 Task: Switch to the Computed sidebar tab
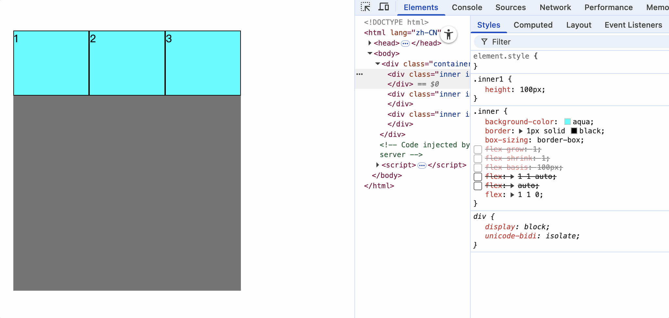(x=533, y=25)
